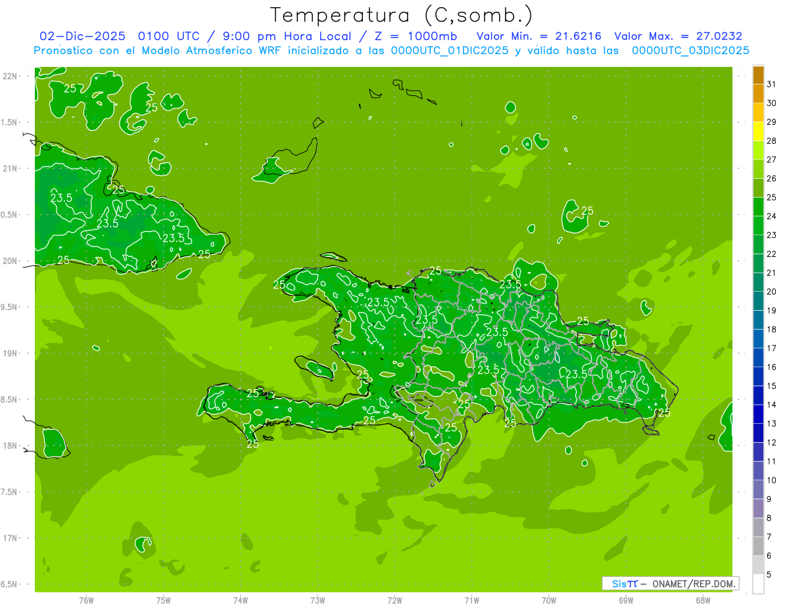Image resolution: width=789 pixels, height=609 pixels.
Task: Click the 20N latitude axis label
Action: [11, 261]
